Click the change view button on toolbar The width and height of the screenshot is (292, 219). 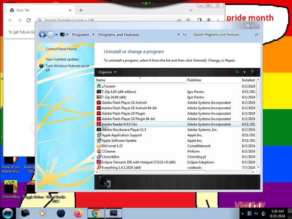click(238, 72)
